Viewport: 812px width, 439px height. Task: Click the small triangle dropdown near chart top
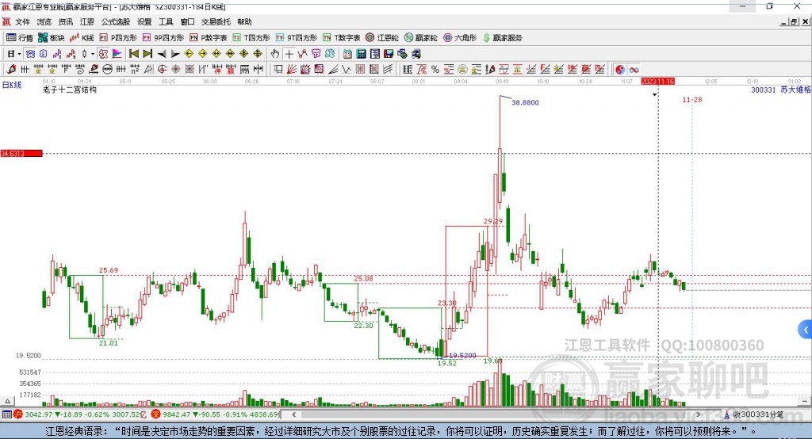coord(654,95)
